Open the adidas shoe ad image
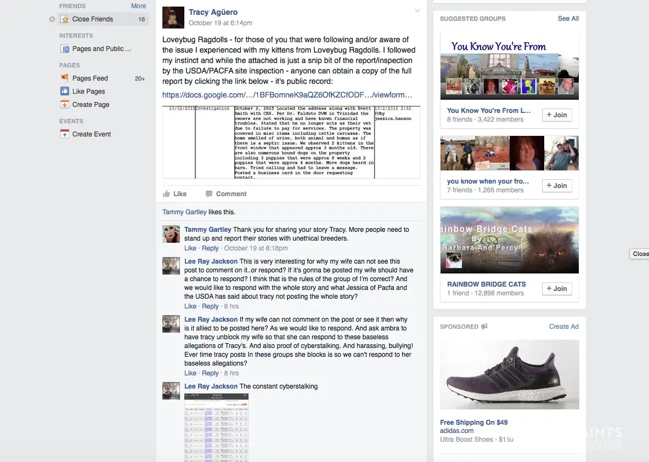Image resolution: width=649 pixels, height=462 pixels. point(510,375)
